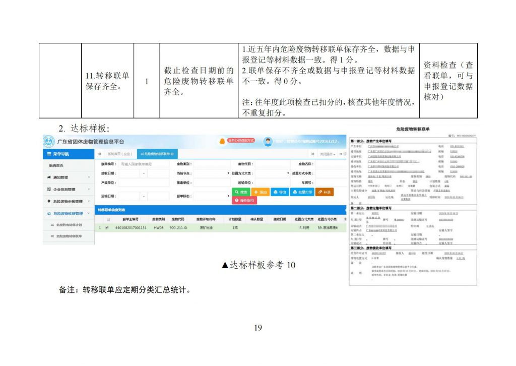Click the 废物代码 input field

(273, 164)
